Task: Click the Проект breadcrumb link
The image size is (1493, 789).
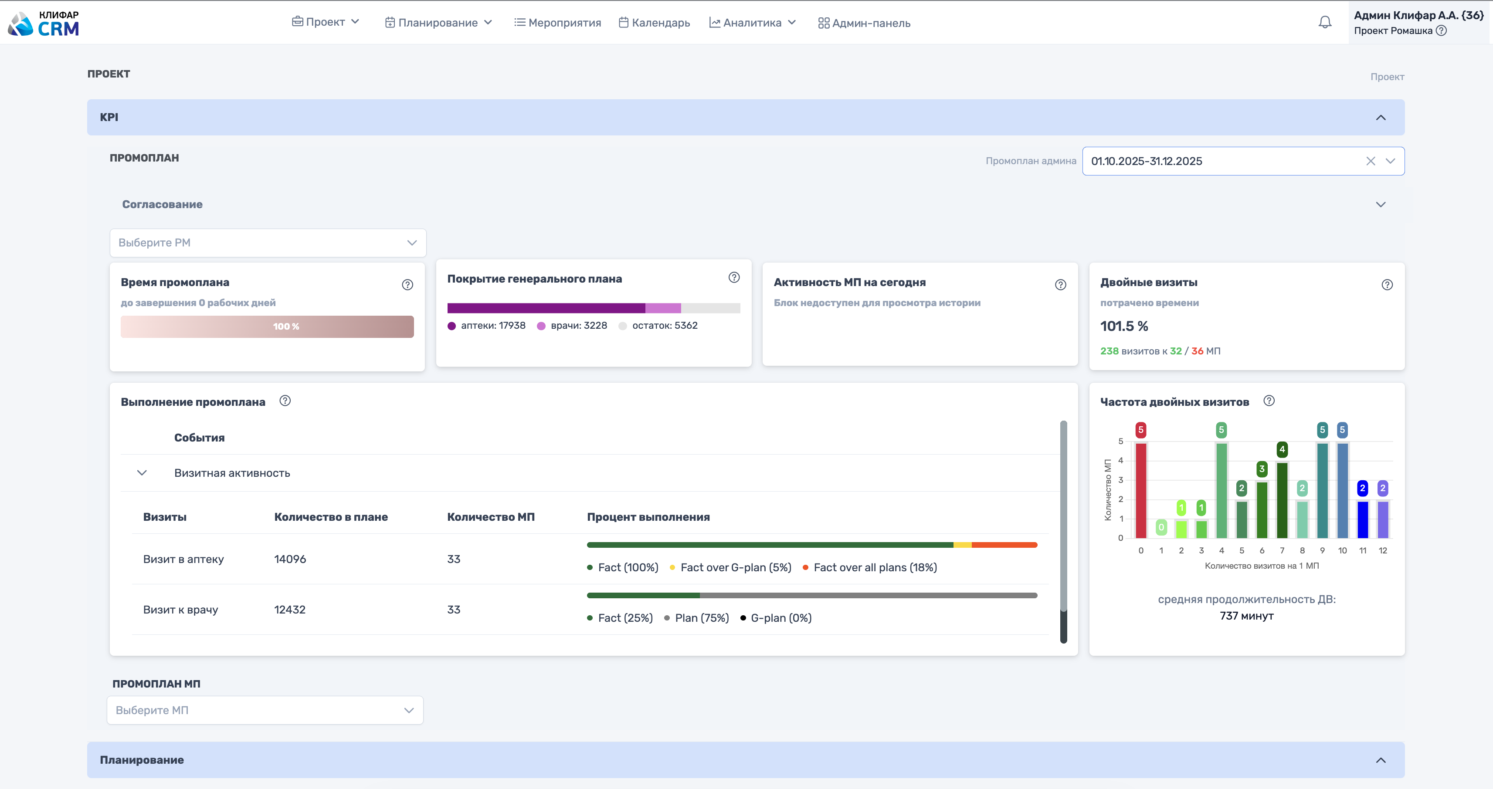Action: [x=1387, y=77]
